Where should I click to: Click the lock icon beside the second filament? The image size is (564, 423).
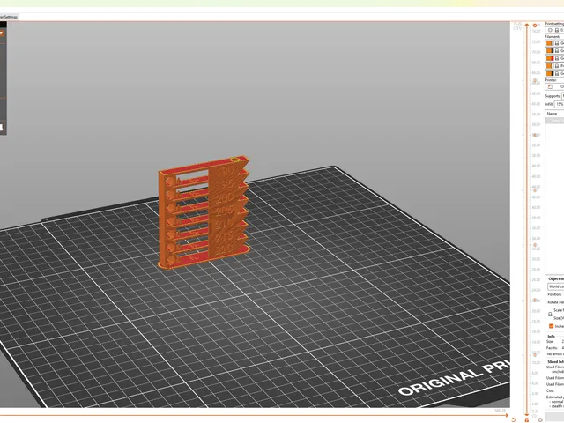(x=557, y=51)
